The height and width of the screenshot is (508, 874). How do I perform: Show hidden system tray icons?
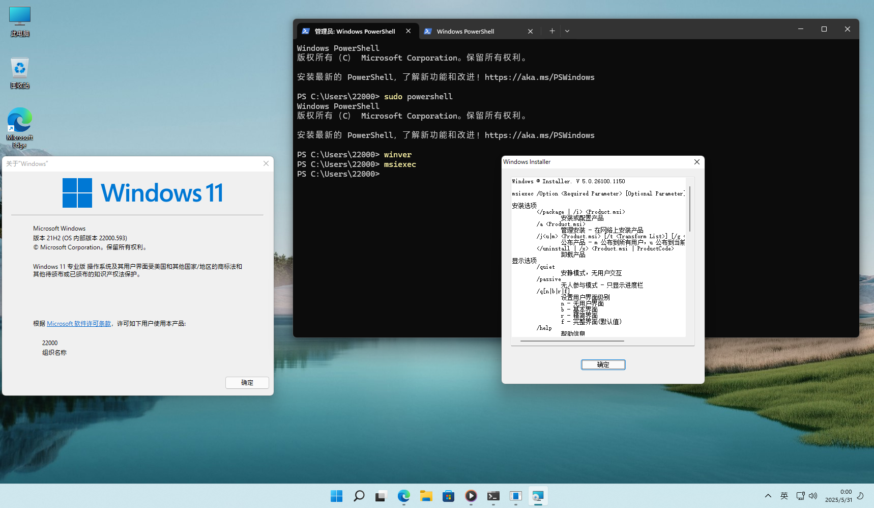click(768, 496)
